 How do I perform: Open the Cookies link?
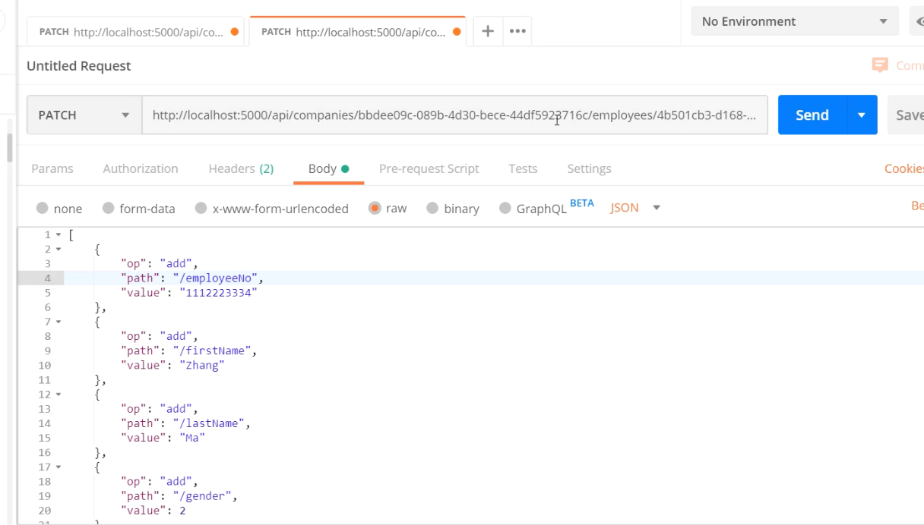[x=903, y=169]
